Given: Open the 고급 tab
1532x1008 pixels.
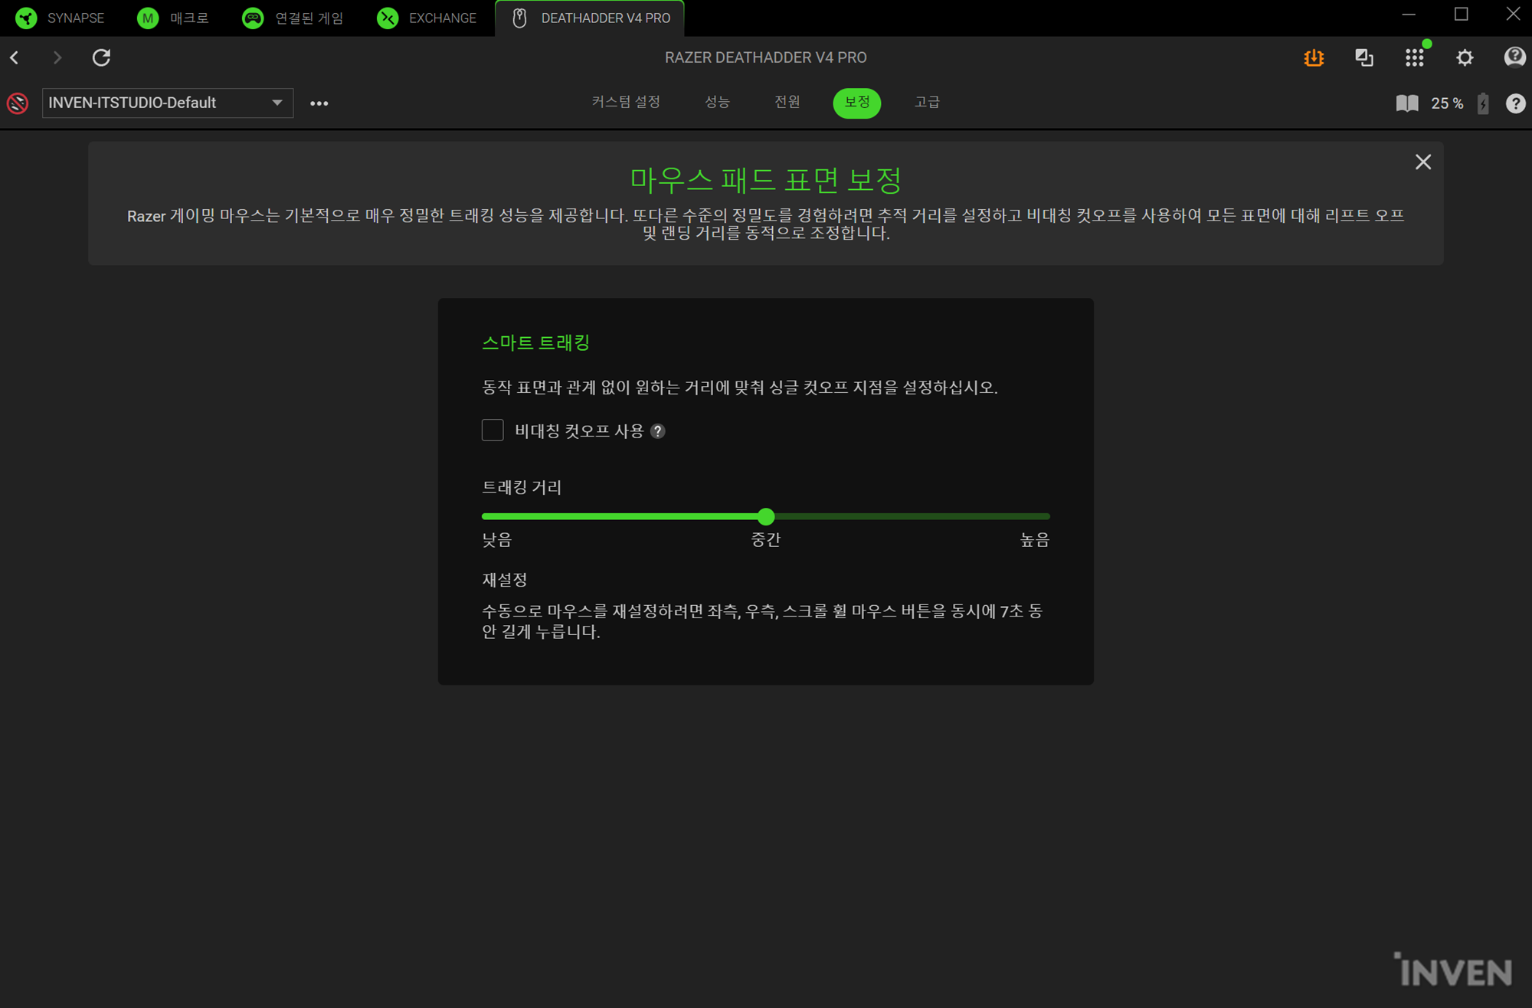Looking at the screenshot, I should pos(927,102).
